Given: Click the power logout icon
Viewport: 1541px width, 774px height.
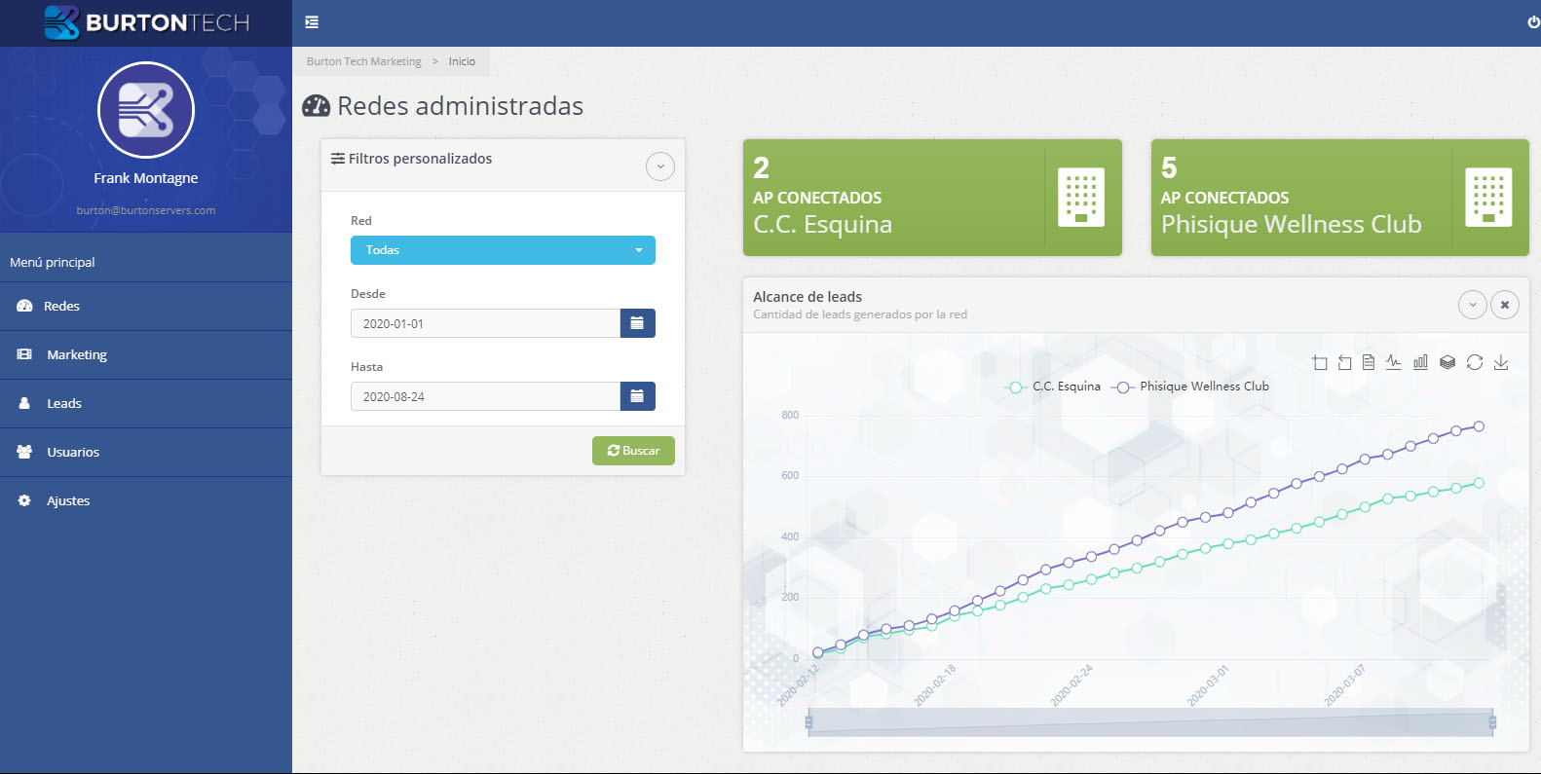Looking at the screenshot, I should pos(1533,22).
